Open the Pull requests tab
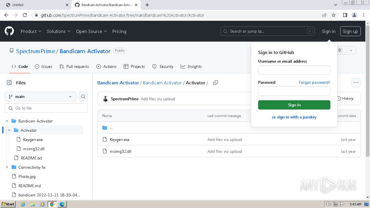Screen dimensions: 370x208 point(74,66)
